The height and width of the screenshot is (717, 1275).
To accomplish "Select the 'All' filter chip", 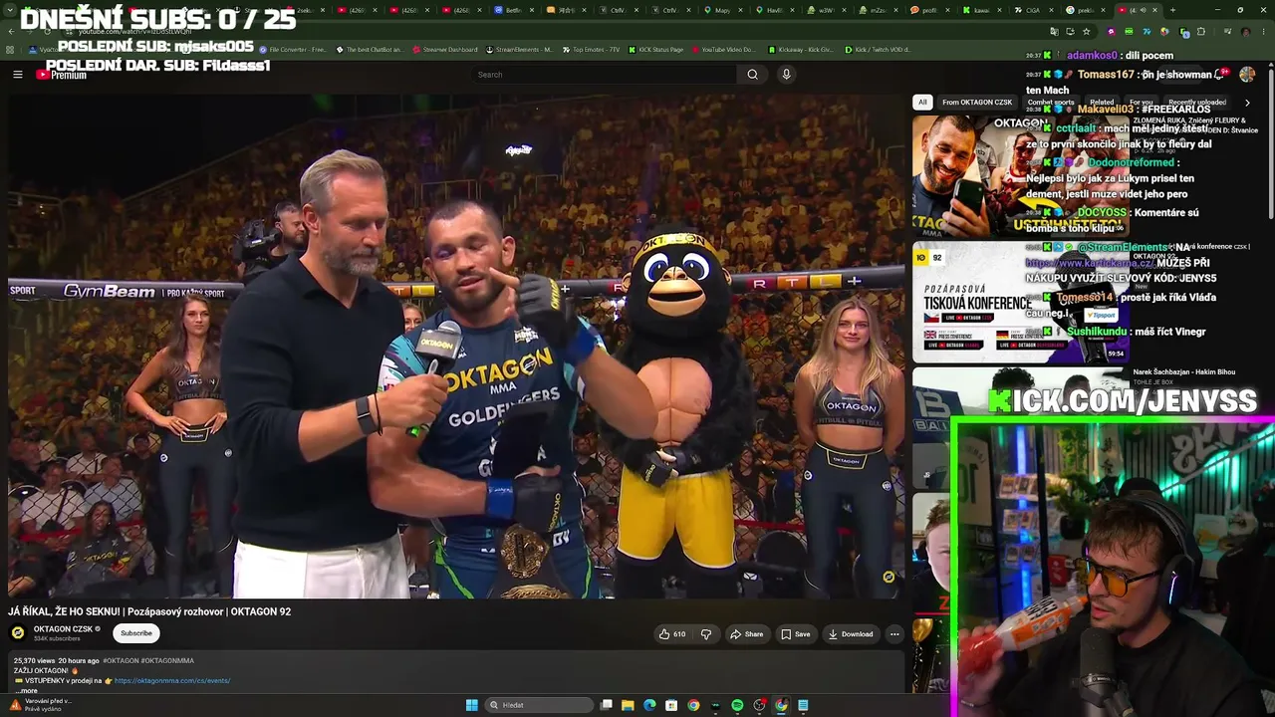I will (x=922, y=102).
